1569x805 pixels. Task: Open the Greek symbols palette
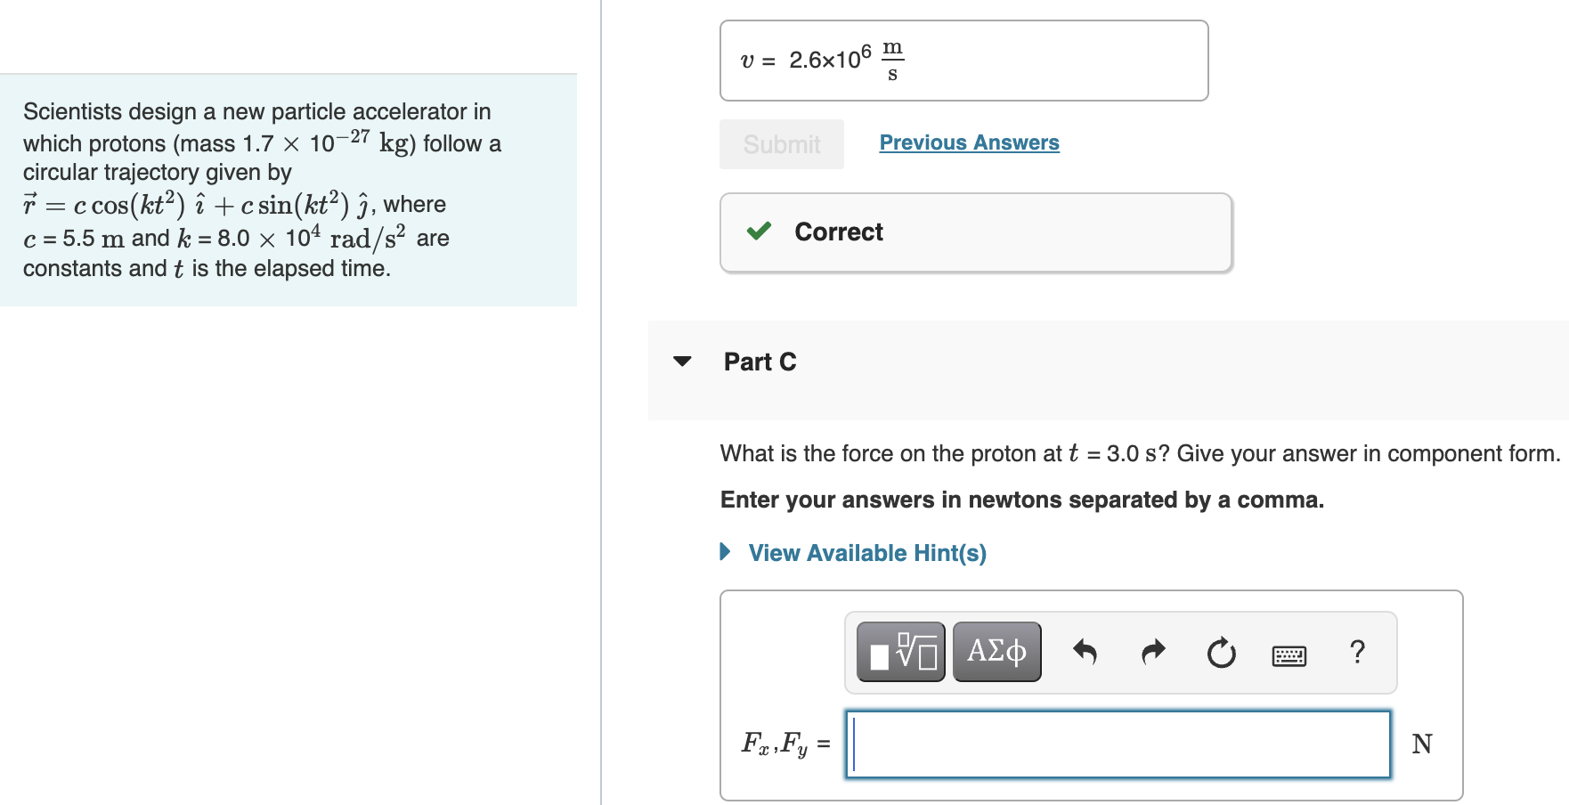[996, 652]
